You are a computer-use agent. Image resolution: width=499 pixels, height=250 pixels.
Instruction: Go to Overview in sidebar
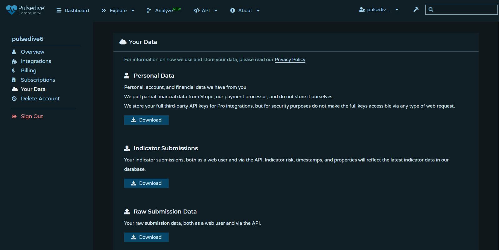(x=32, y=52)
